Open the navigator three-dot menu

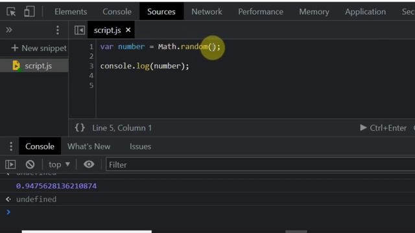point(58,30)
